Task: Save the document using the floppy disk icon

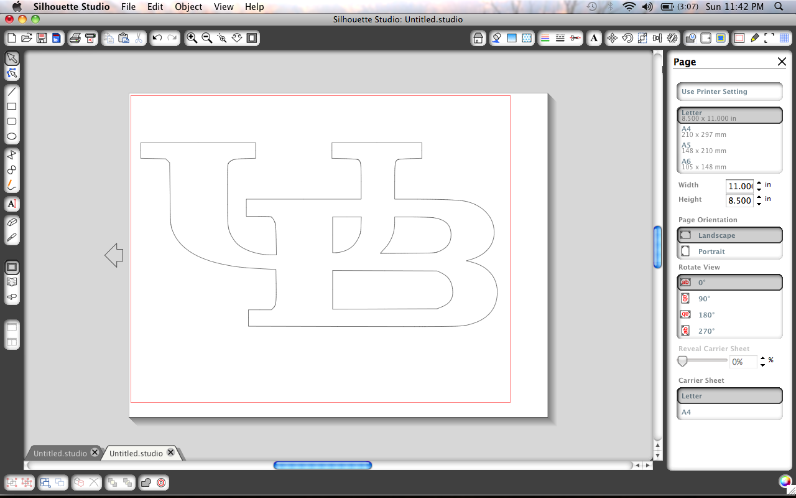Action: pos(42,38)
